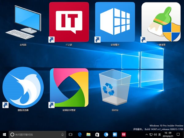Launch Microsoft Edge from the taskbar

[x=79, y=134]
